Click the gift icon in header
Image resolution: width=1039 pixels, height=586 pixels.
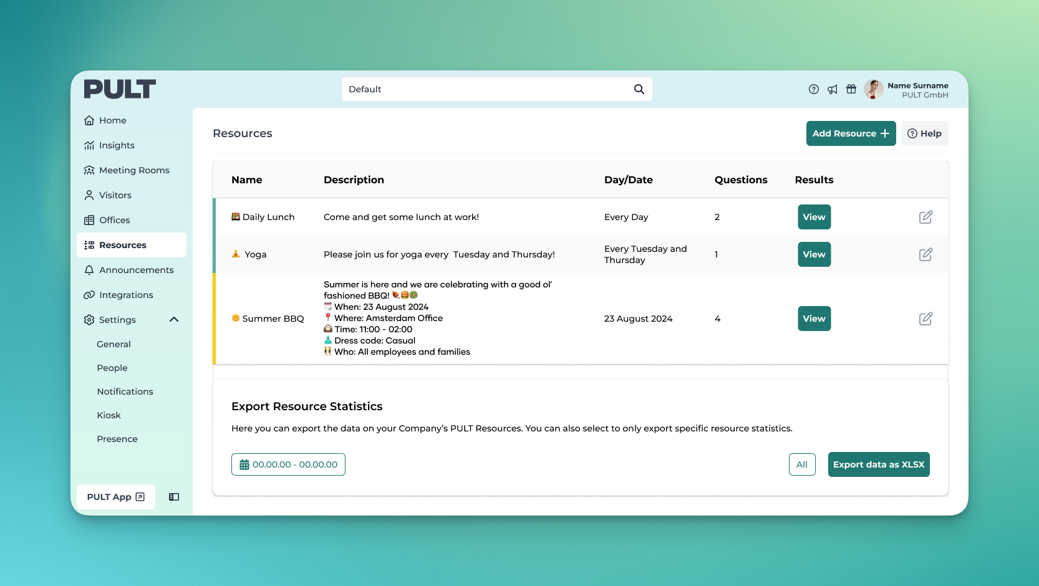(851, 89)
